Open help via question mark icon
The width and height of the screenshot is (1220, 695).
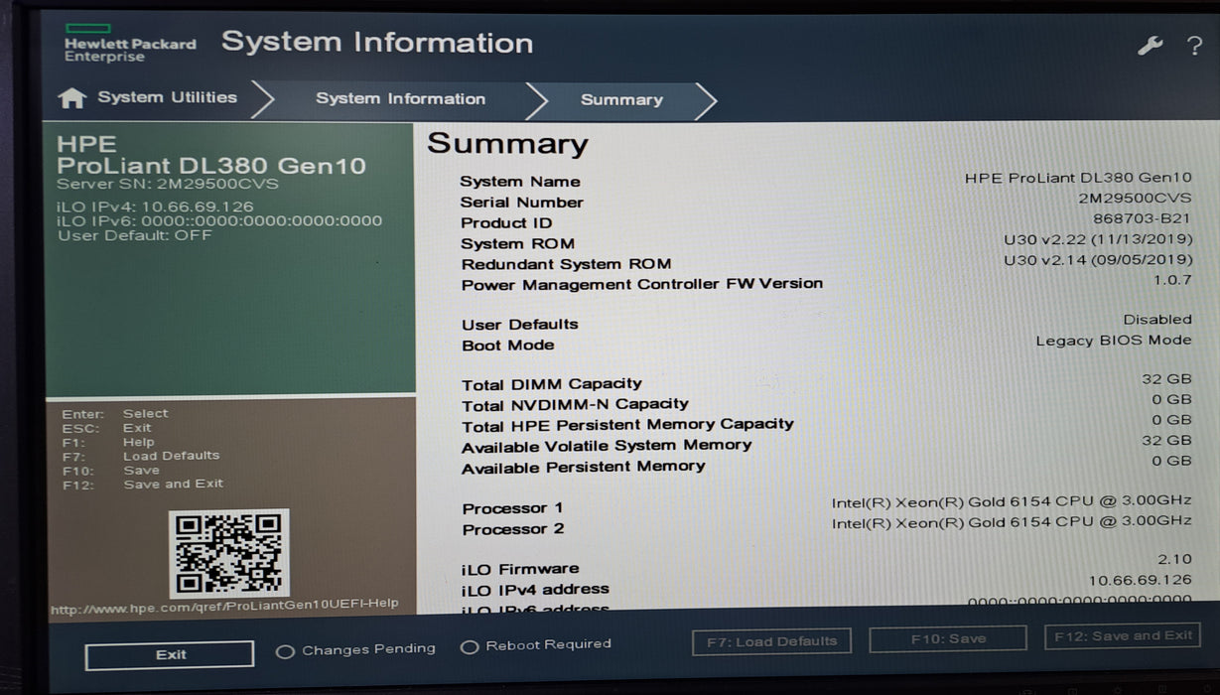[x=1194, y=46]
